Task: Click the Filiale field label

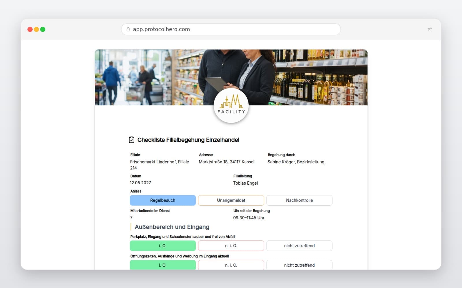Action: click(x=135, y=155)
